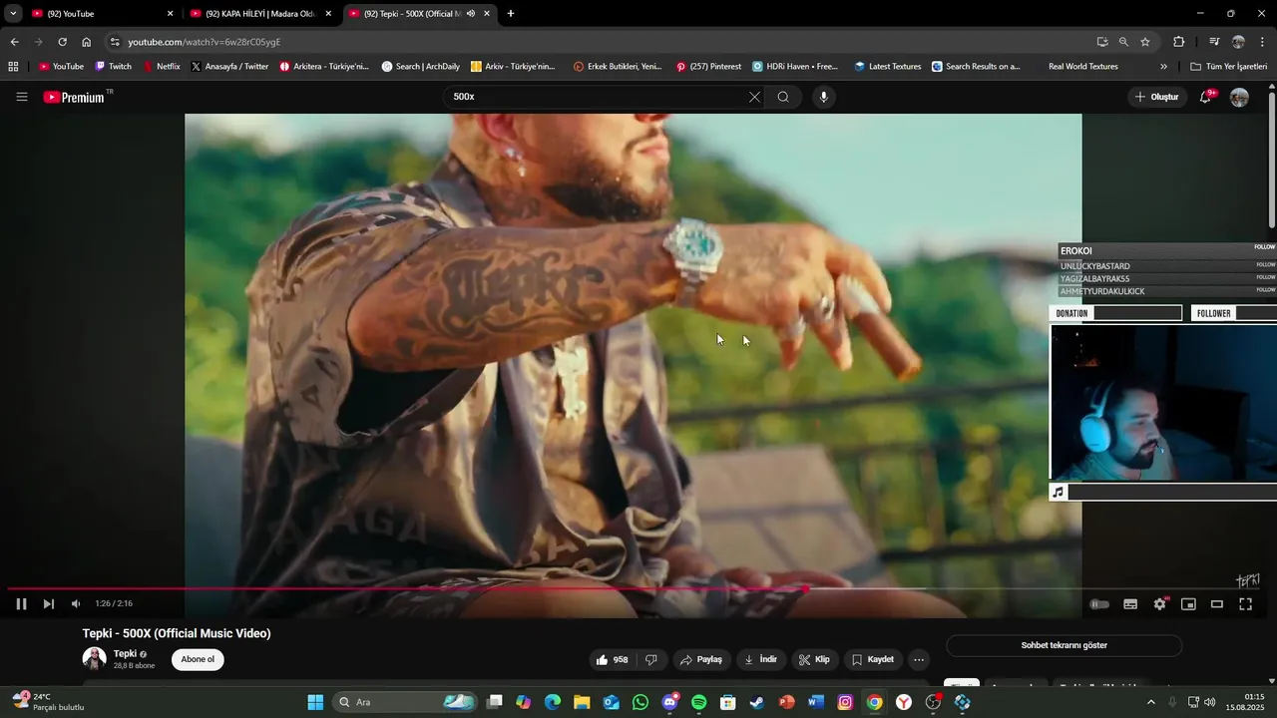Toggle the autoplay switch

tap(1099, 603)
